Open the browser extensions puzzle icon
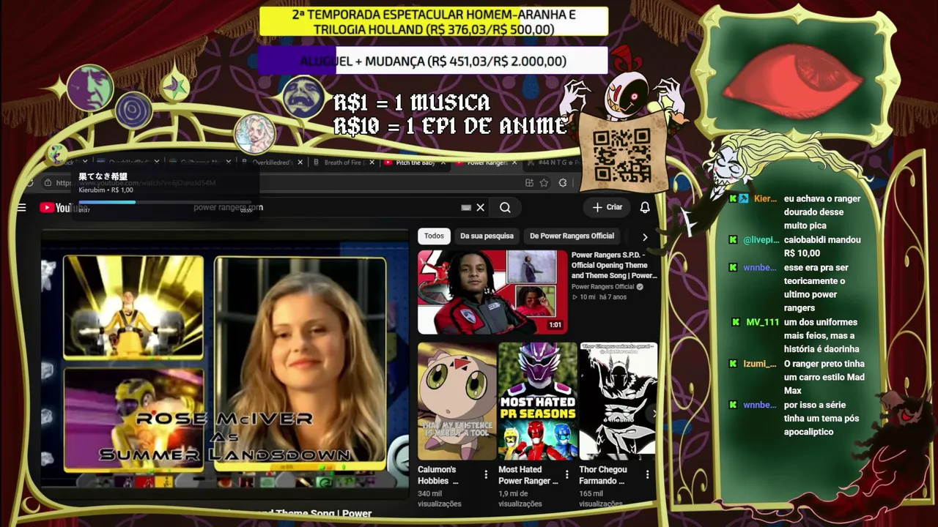Image resolution: width=938 pixels, height=527 pixels. click(562, 183)
